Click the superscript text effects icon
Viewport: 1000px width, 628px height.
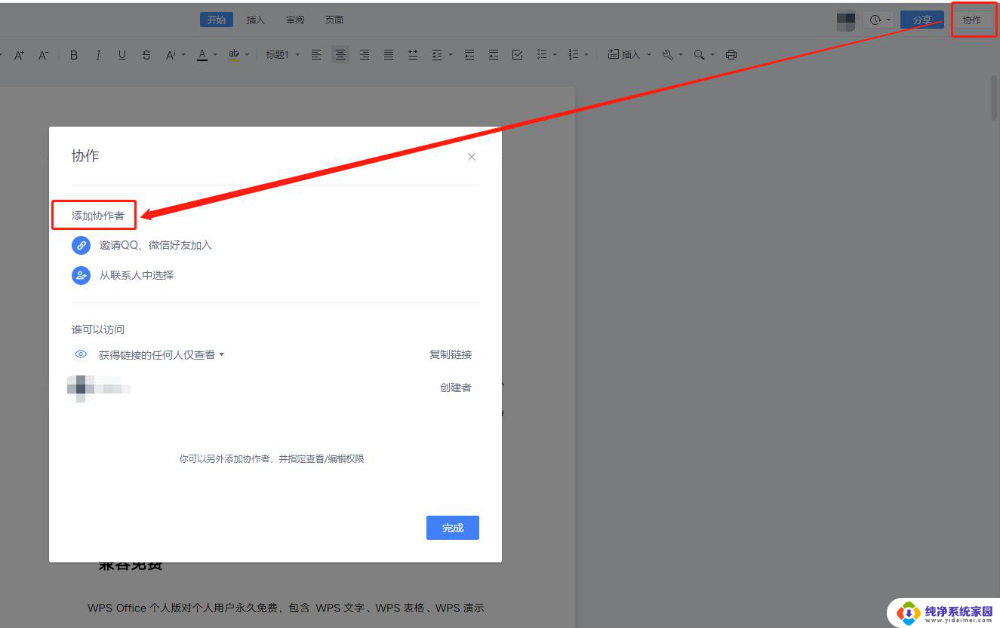[170, 55]
